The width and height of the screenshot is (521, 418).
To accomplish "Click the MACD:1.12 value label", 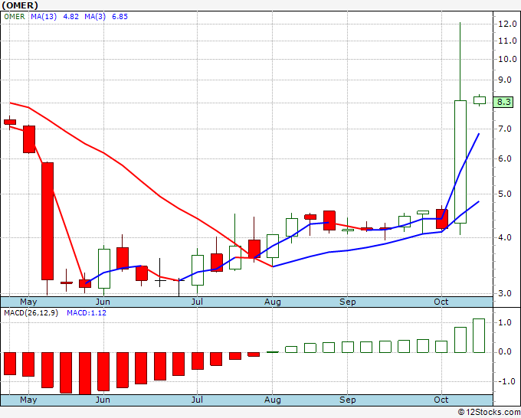I will click(x=87, y=313).
